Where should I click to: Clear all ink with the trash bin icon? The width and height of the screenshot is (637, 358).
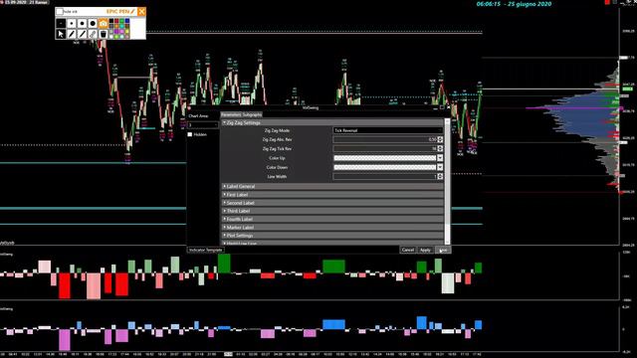pos(104,34)
